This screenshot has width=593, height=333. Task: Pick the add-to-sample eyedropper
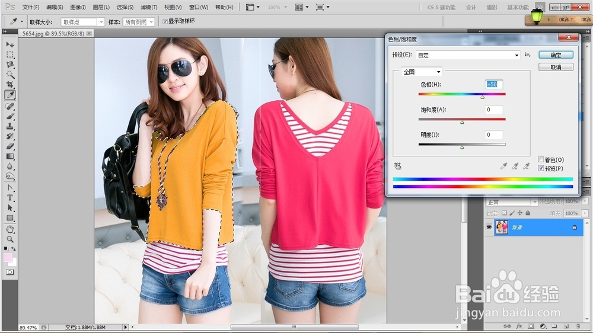(x=515, y=166)
